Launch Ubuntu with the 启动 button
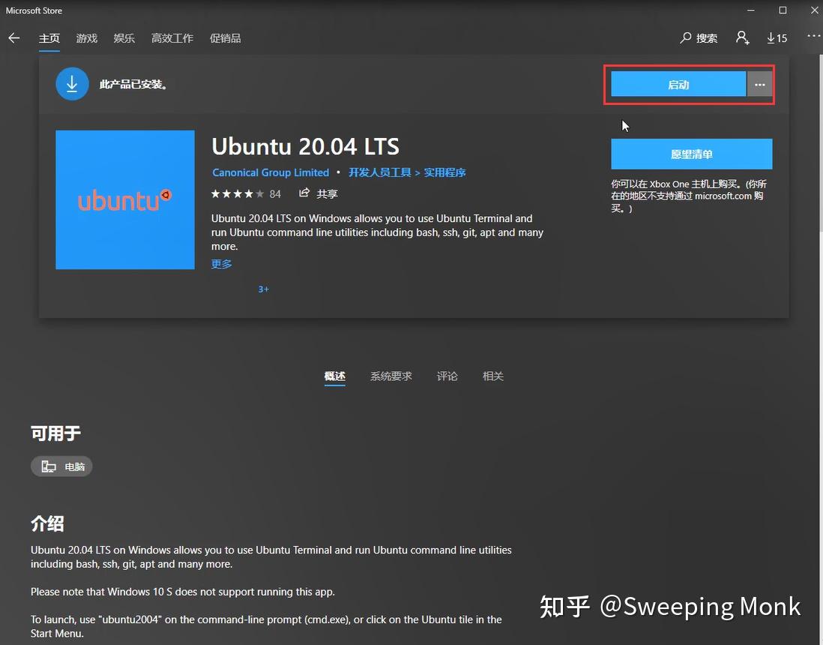 coord(677,84)
